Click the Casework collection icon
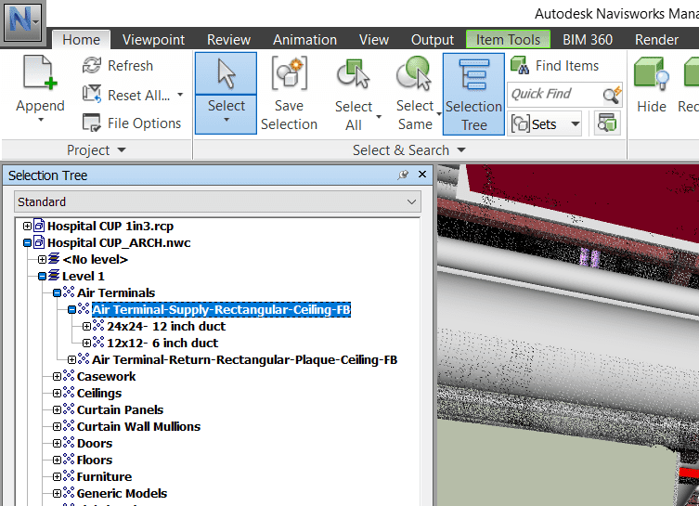699x506 pixels. coord(69,376)
